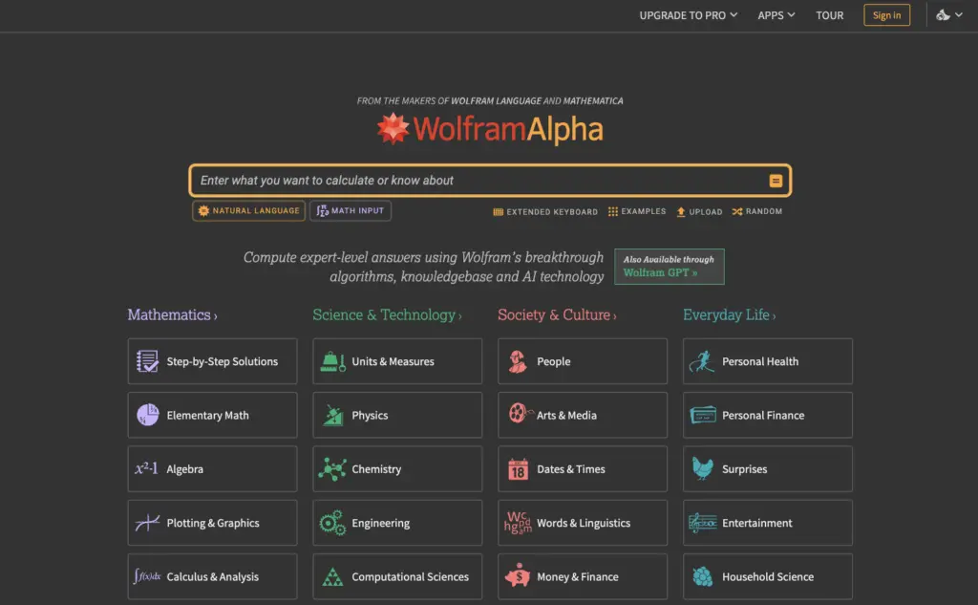Expand the Upgrade to Pro dropdown
Image resolution: width=978 pixels, height=605 pixels.
pyautogui.click(x=688, y=15)
